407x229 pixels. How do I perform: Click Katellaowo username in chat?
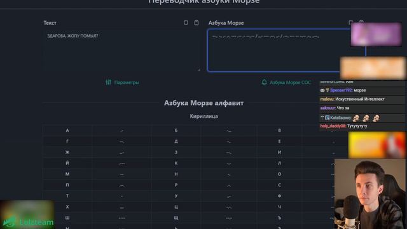tap(340, 118)
